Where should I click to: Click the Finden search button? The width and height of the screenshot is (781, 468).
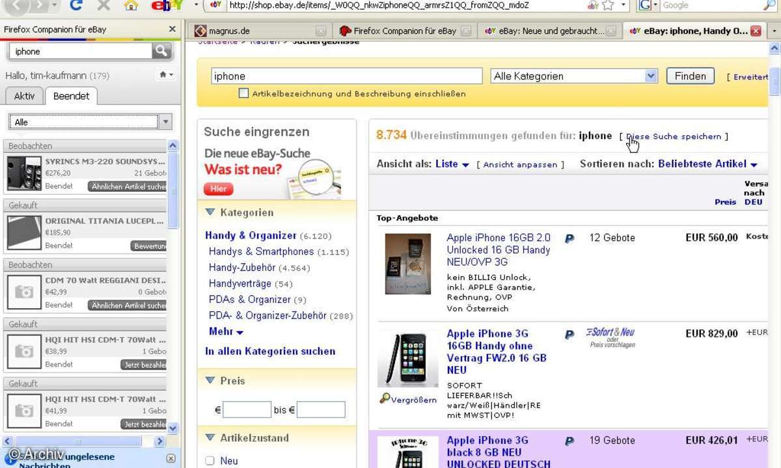tap(691, 76)
